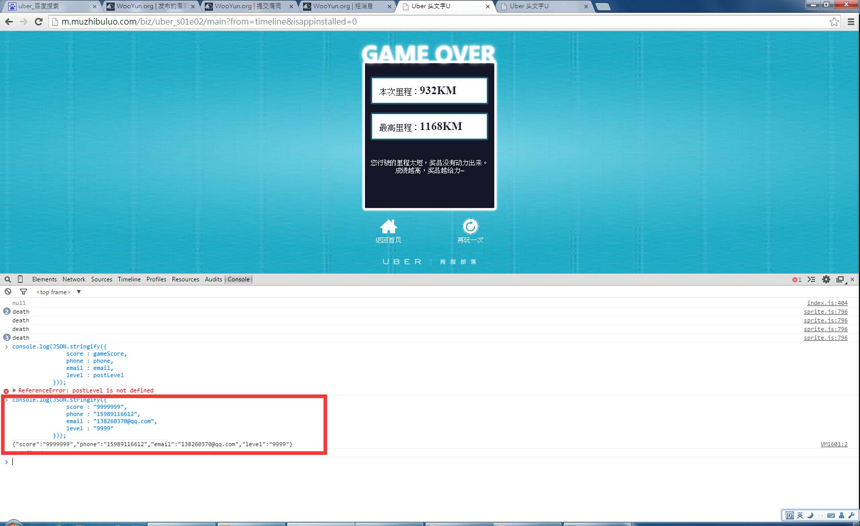Click the repeat count 3 badge by death
The image size is (860, 526).
[7, 337]
